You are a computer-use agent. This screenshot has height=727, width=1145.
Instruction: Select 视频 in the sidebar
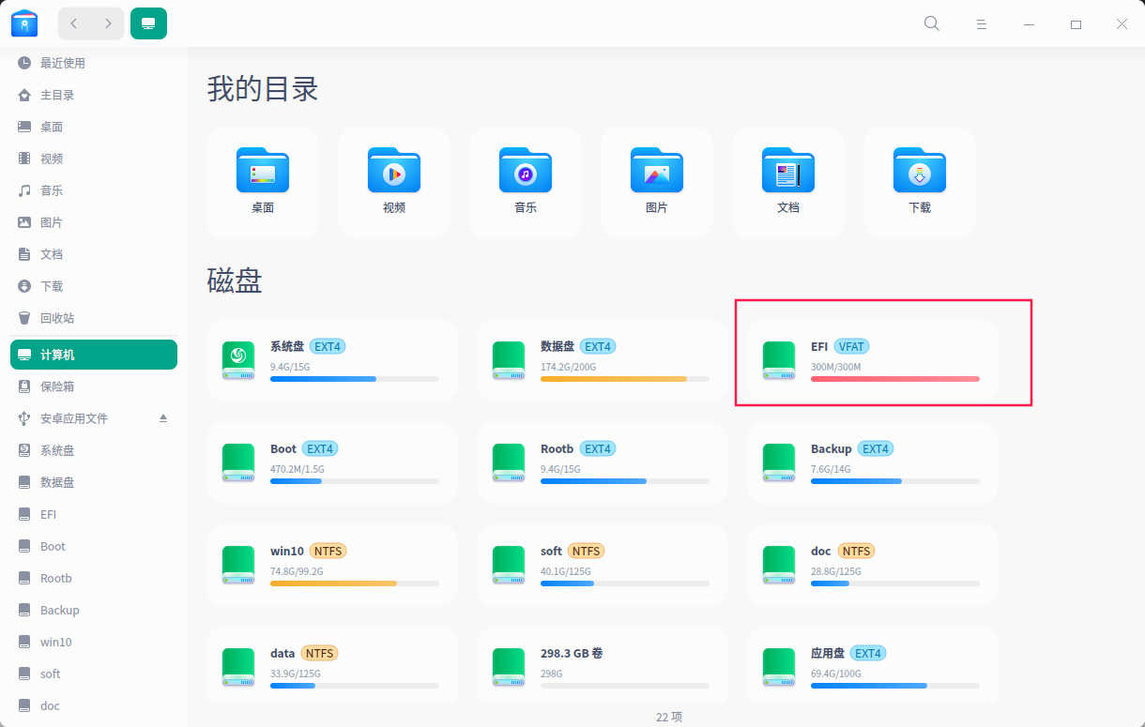[x=94, y=159]
